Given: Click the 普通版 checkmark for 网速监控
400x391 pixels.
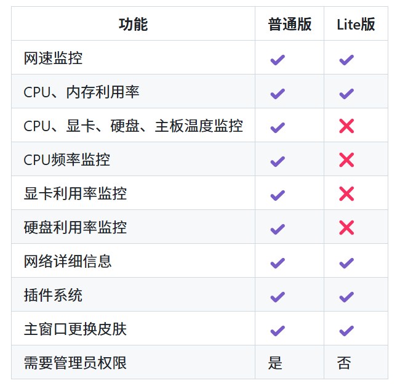Looking at the screenshot, I should pos(277,60).
